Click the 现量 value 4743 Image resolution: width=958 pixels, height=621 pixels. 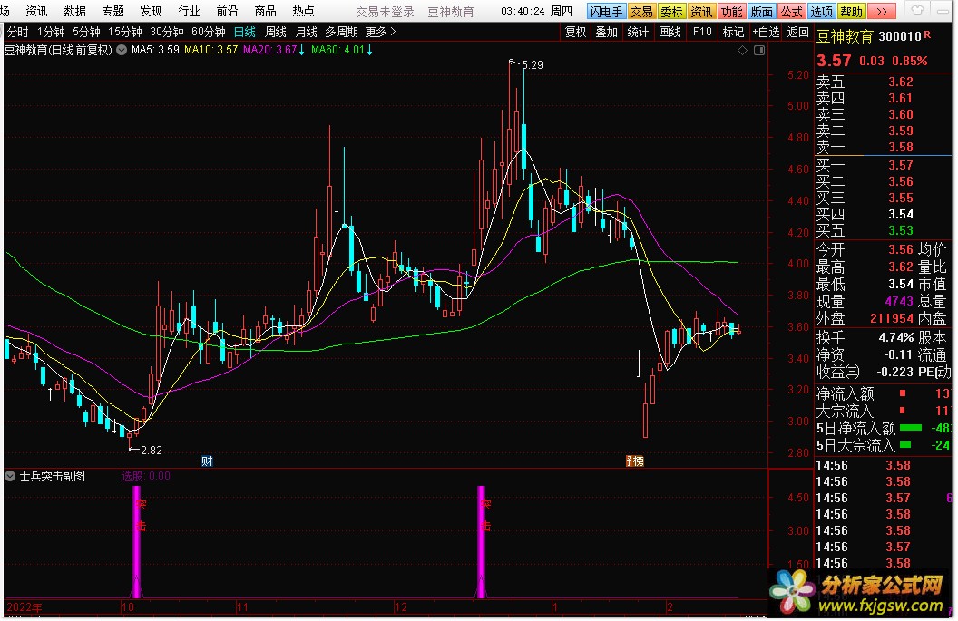[x=899, y=301]
